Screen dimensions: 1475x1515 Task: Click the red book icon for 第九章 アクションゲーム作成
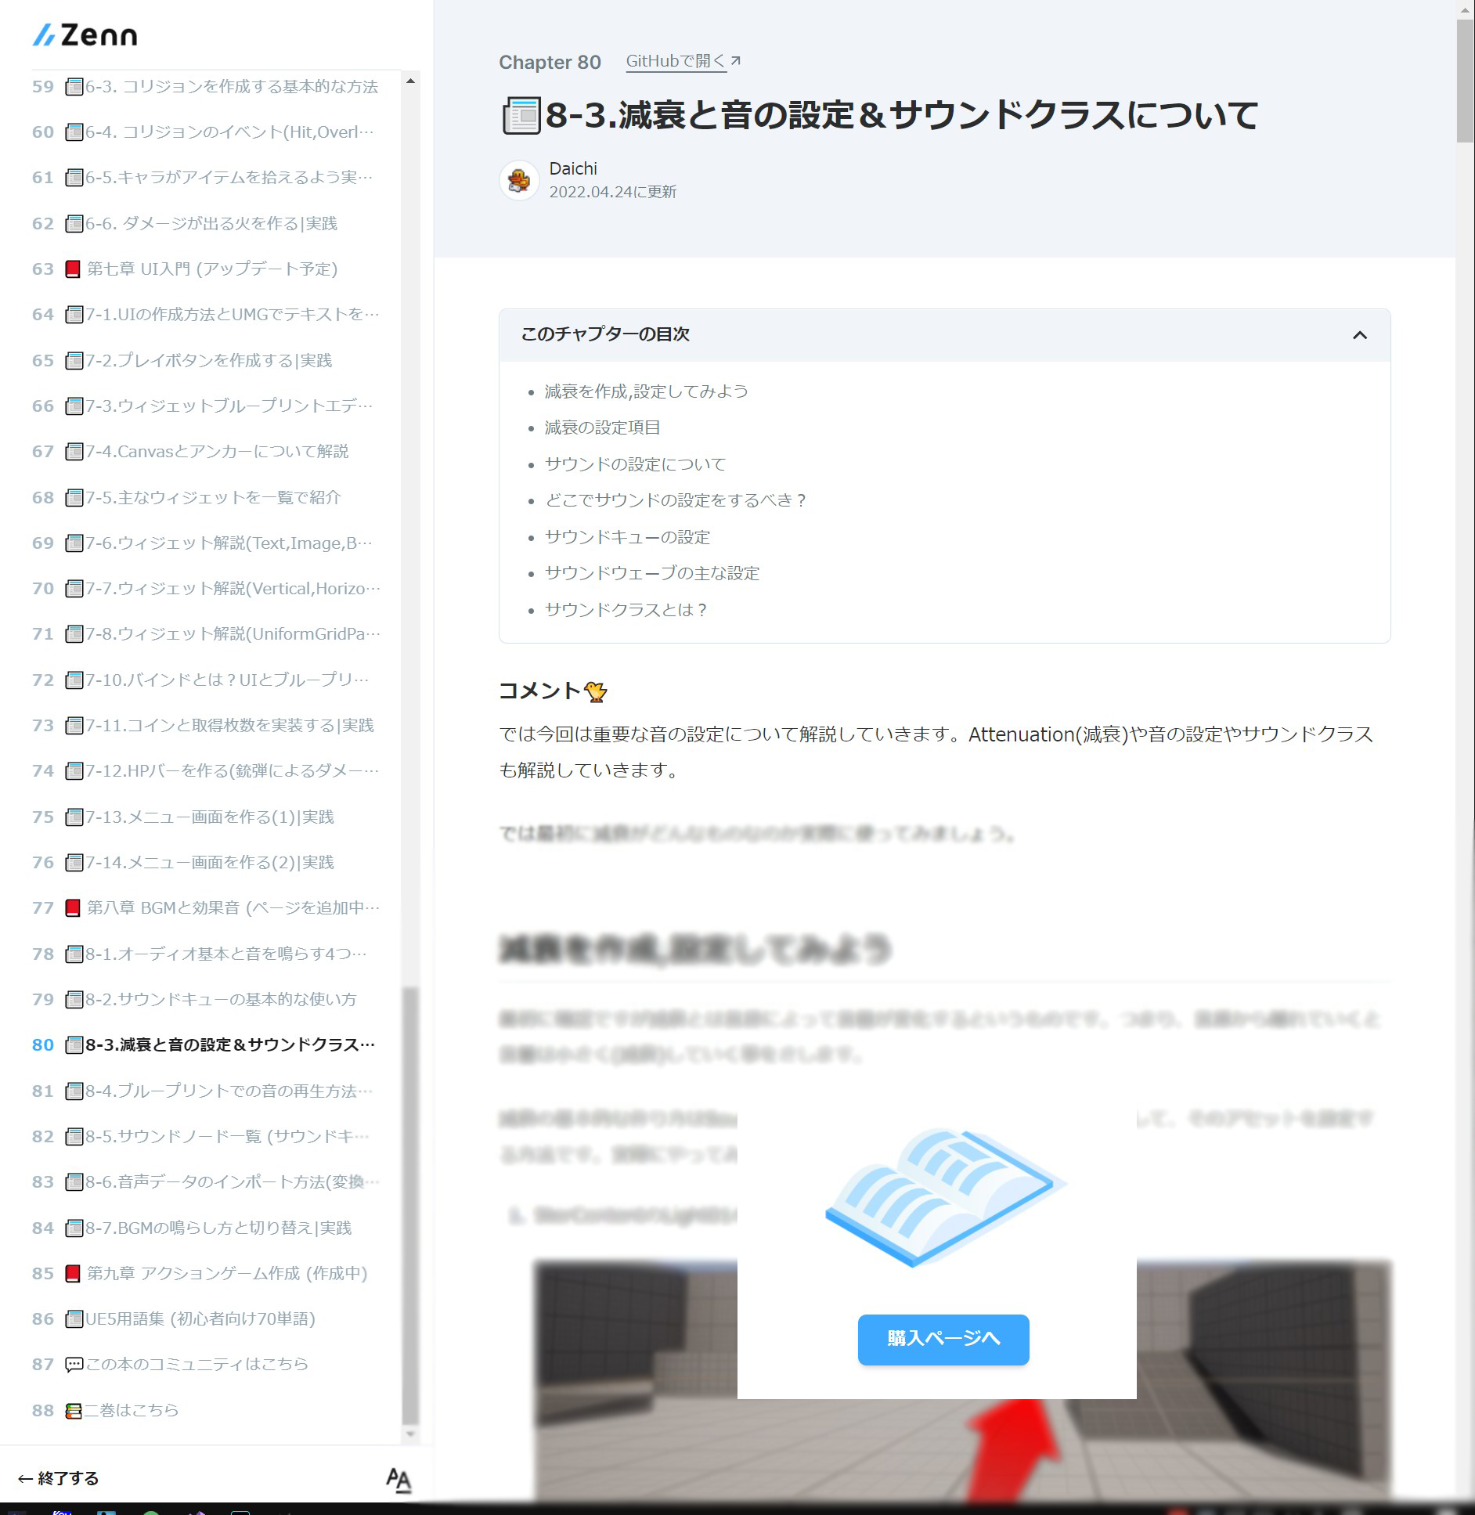click(x=72, y=1273)
